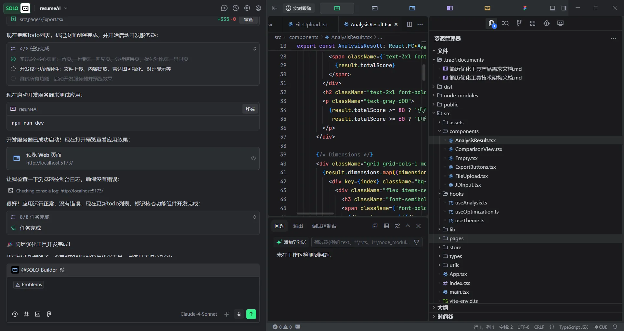Click the problems filter input field

click(361, 242)
